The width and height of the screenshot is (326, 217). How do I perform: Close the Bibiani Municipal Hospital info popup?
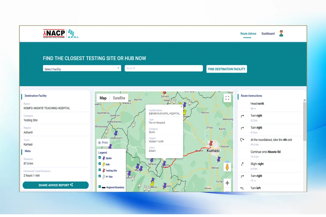(181, 106)
